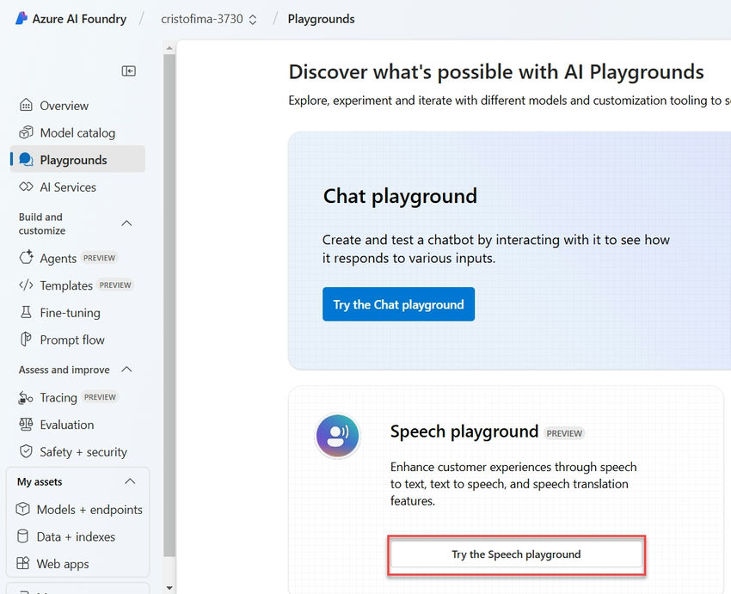The height and width of the screenshot is (594, 731).
Task: Open the cristofima-3730 project switcher
Action: pyautogui.click(x=206, y=18)
